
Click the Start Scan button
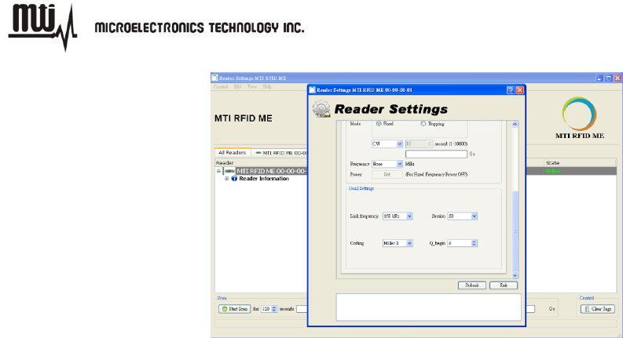234,309
